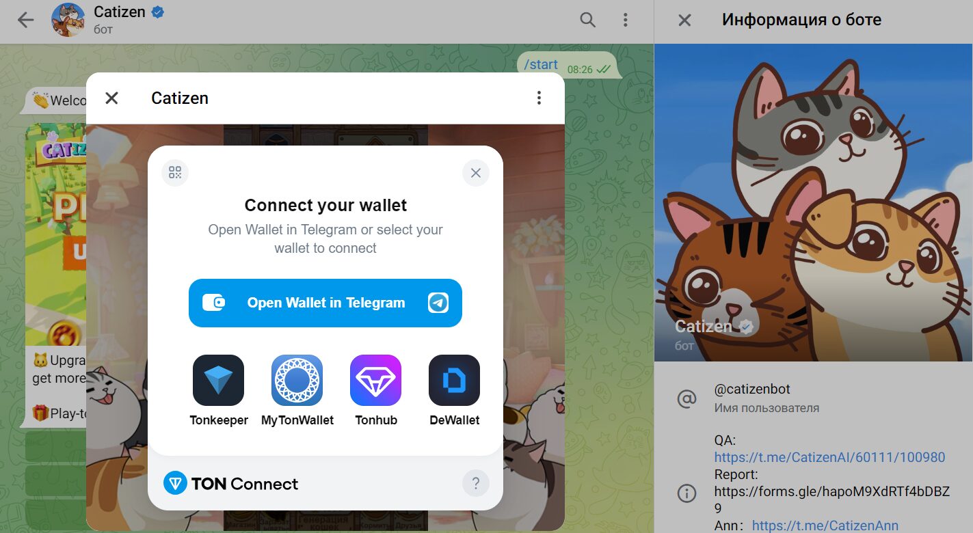Image resolution: width=973 pixels, height=533 pixels.
Task: Click the 'Connect your wallet' heading
Action: pyautogui.click(x=325, y=205)
